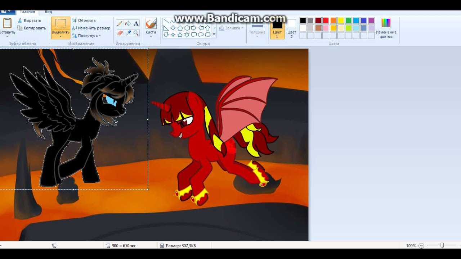Select the rounded rectangular callout shape

click(194, 35)
